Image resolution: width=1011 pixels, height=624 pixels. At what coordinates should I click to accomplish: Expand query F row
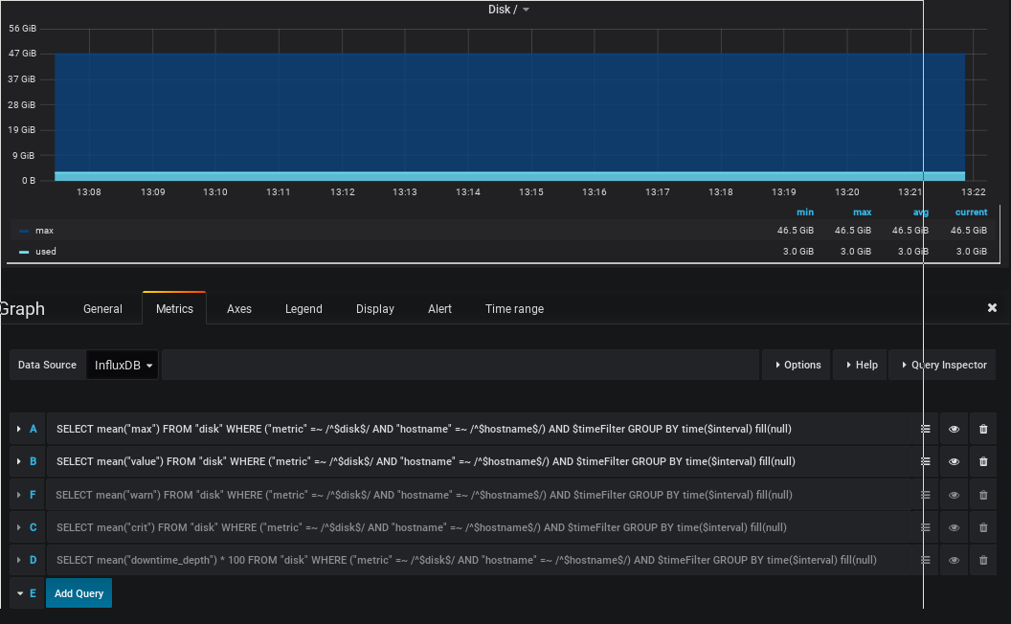(x=19, y=495)
